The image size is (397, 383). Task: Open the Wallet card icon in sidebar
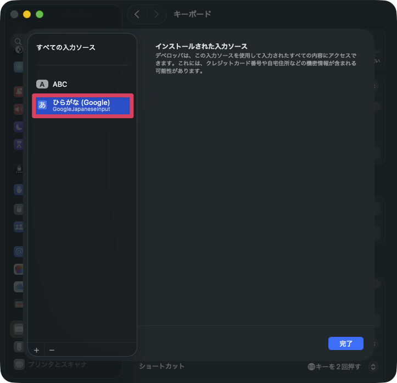(x=19, y=304)
